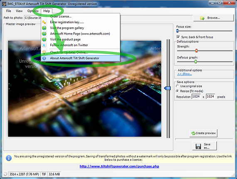
Task: Click the Defocus graph green handle
Action: point(195,61)
